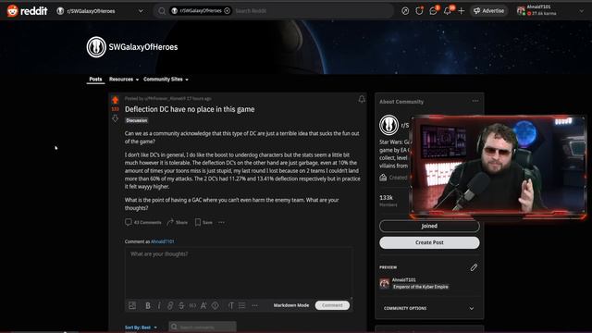
Task: Toggle bulleted list formatting
Action: coord(242,305)
